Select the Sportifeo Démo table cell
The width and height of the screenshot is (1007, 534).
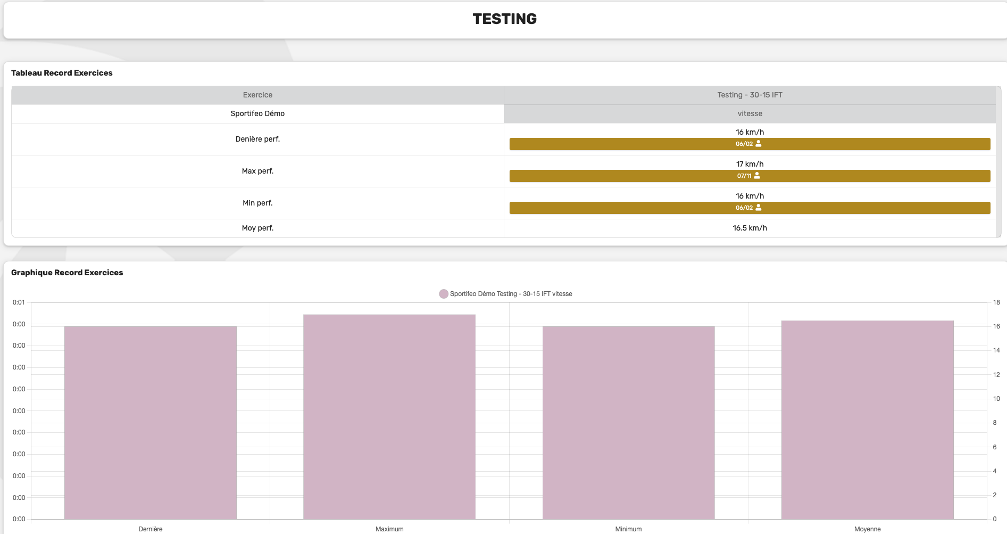point(257,113)
